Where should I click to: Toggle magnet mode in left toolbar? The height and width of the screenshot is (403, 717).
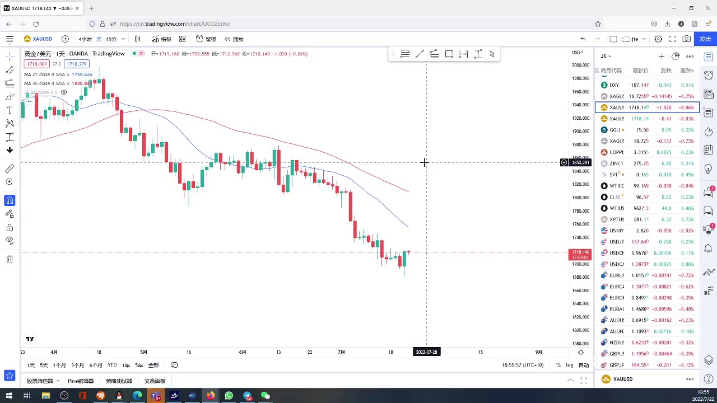(x=10, y=200)
